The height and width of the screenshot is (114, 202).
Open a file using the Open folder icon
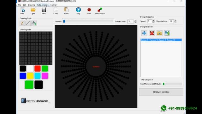click(33, 11)
